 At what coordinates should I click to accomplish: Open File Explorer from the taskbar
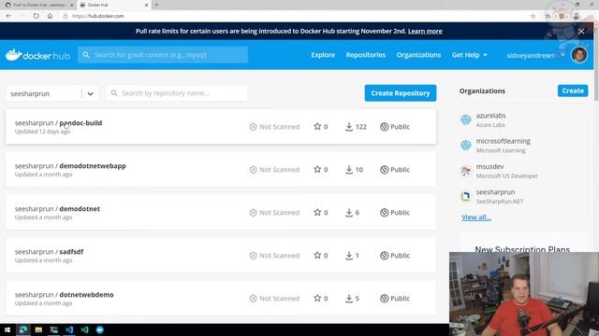pos(38,329)
